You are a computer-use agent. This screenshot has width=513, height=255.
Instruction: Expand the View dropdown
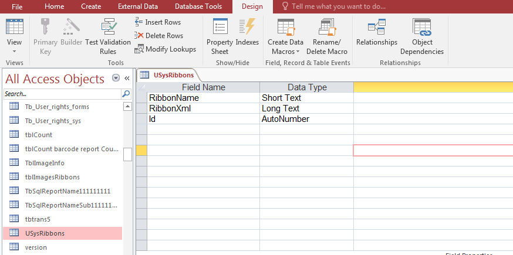pyautogui.click(x=14, y=47)
